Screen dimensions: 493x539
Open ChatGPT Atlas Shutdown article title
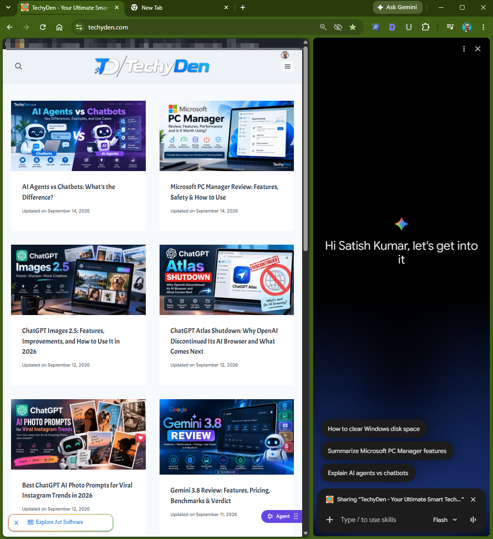point(224,341)
